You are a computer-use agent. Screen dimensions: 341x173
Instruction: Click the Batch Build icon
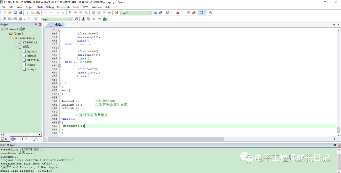(21, 19)
